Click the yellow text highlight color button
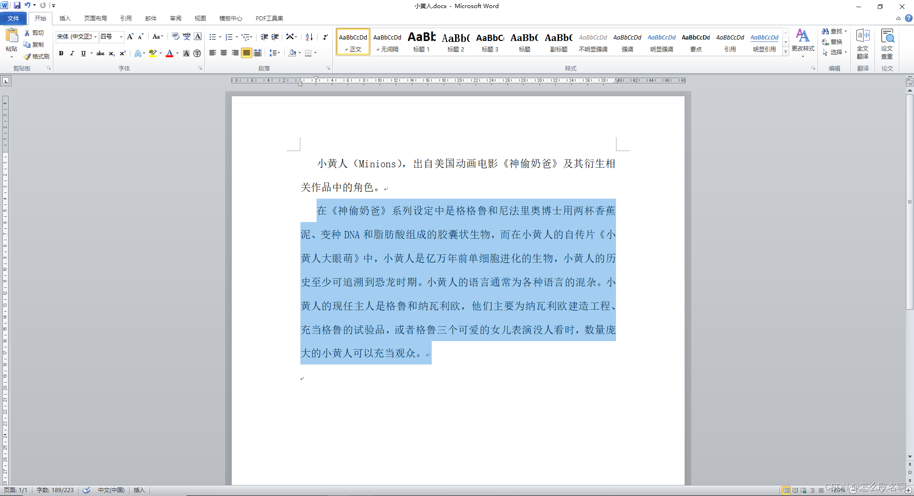Screen dimensions: 914x496 153,53
